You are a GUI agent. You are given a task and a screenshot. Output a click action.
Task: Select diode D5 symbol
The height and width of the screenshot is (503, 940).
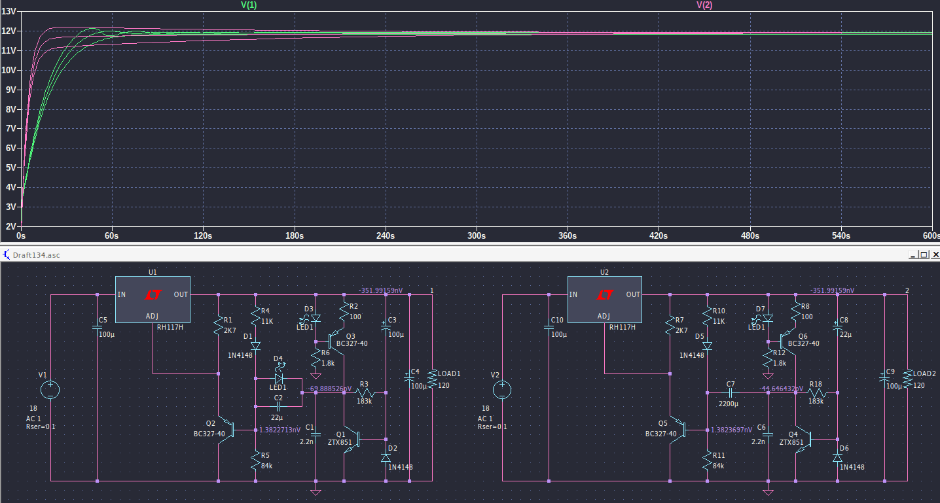click(707, 345)
